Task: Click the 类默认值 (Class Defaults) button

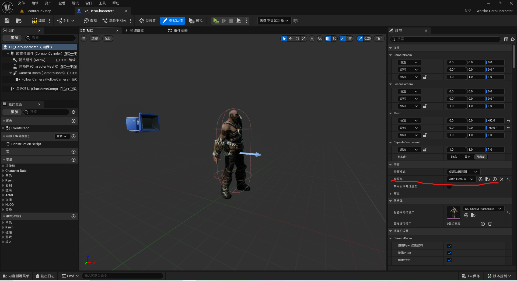Action: click(173, 21)
